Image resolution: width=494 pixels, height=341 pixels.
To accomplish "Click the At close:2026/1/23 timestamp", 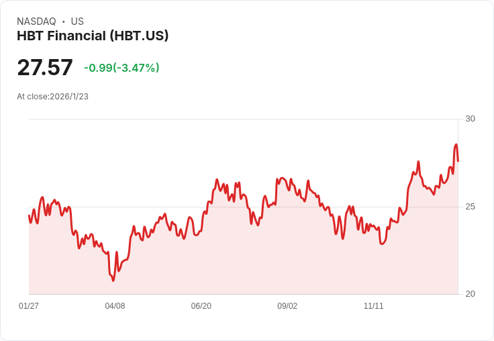I will [52, 96].
